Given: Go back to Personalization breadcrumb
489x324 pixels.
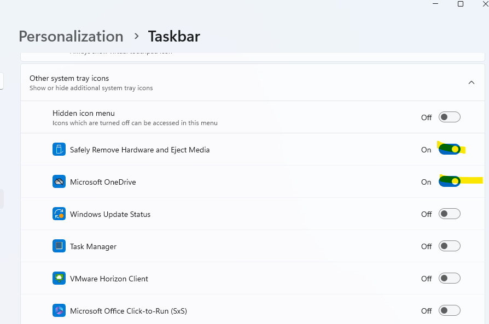Looking at the screenshot, I should click(x=71, y=37).
